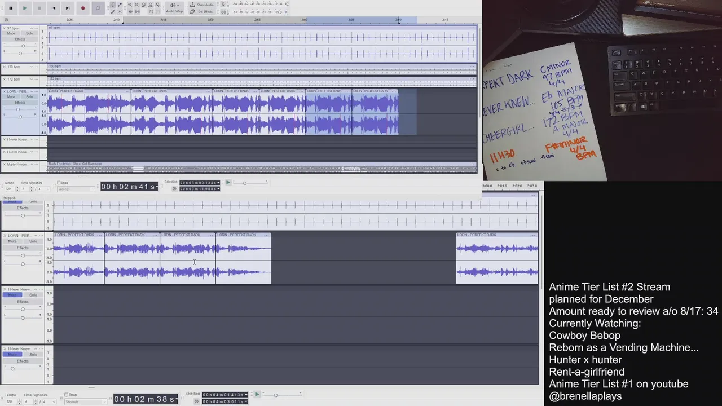Click Play-at-Speed button in upper window

[228, 183]
